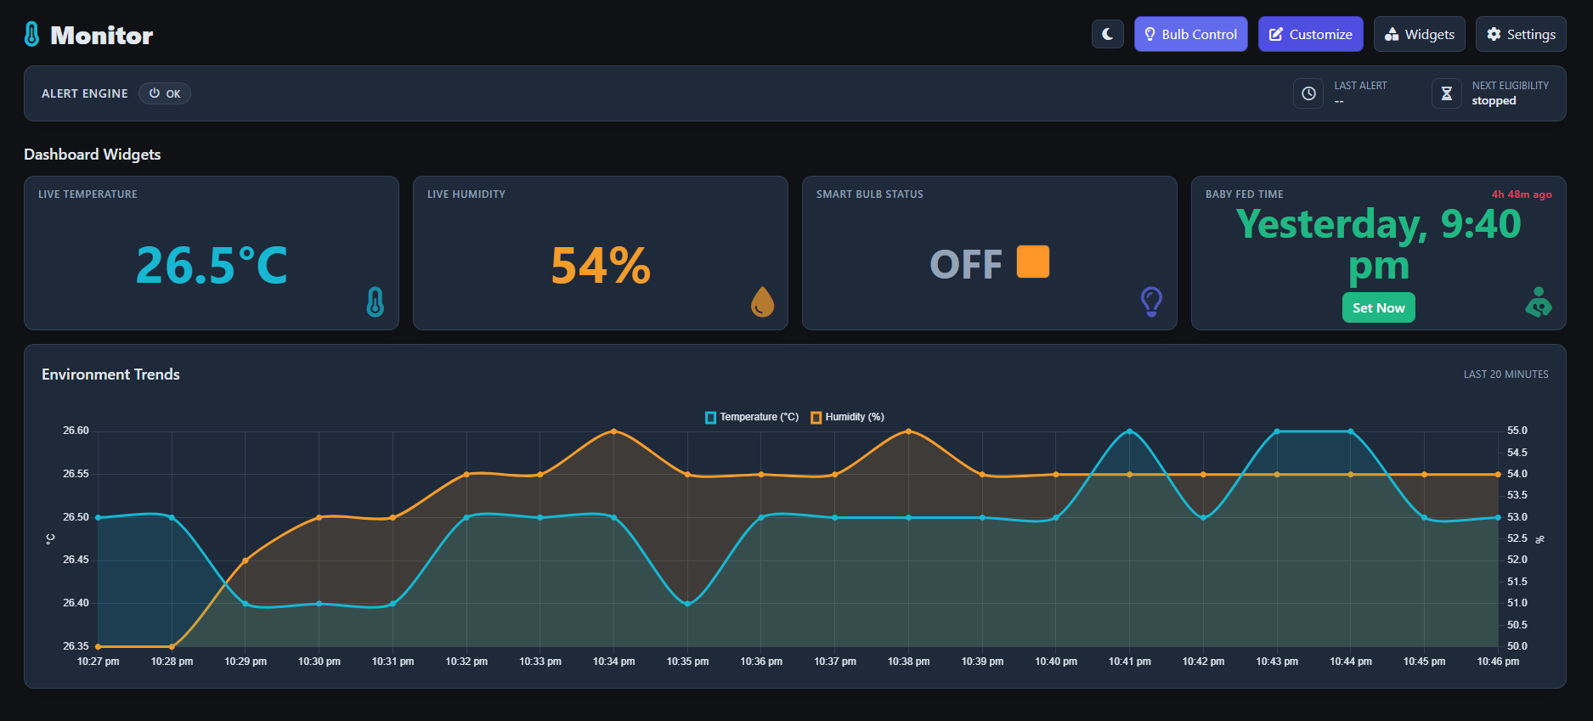Image resolution: width=1593 pixels, height=721 pixels.
Task: Click the lightbulb icon in the Smart Bulb Status card
Action: (1151, 301)
